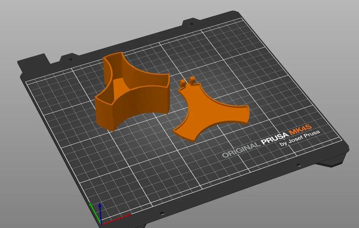
Task: Click the top rim of the container's rear lobe
Action: (113, 55)
